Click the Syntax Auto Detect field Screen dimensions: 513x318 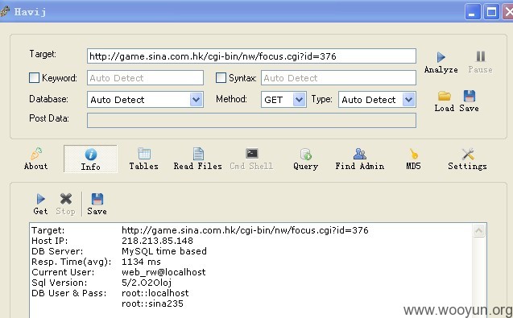pyautogui.click(x=338, y=78)
